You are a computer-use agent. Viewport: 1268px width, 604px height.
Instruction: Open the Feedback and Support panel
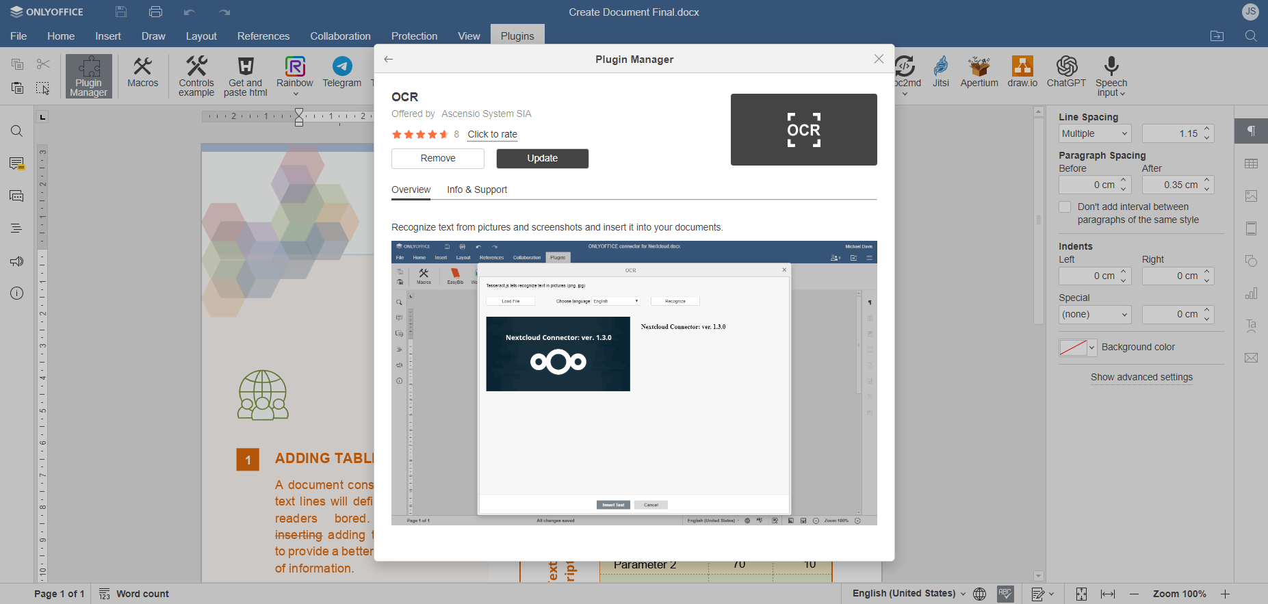(16, 261)
